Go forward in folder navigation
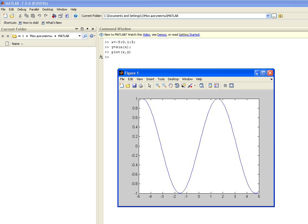The height and width of the screenshot is (224, 308). (x=8, y=36)
